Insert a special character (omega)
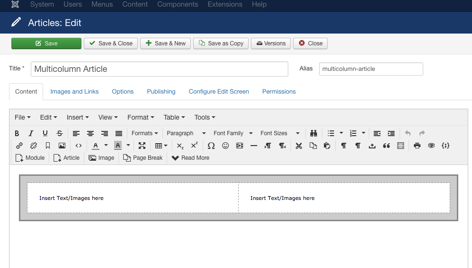This screenshot has width=472, height=268. pos(211,146)
